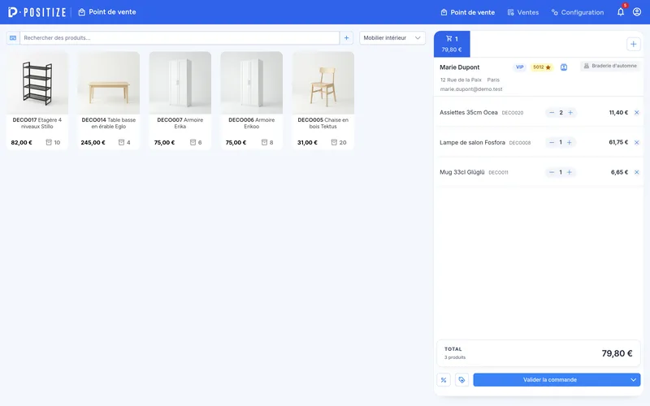
Task: Click the Mug 33cl Glüglü line name
Action: (461, 172)
